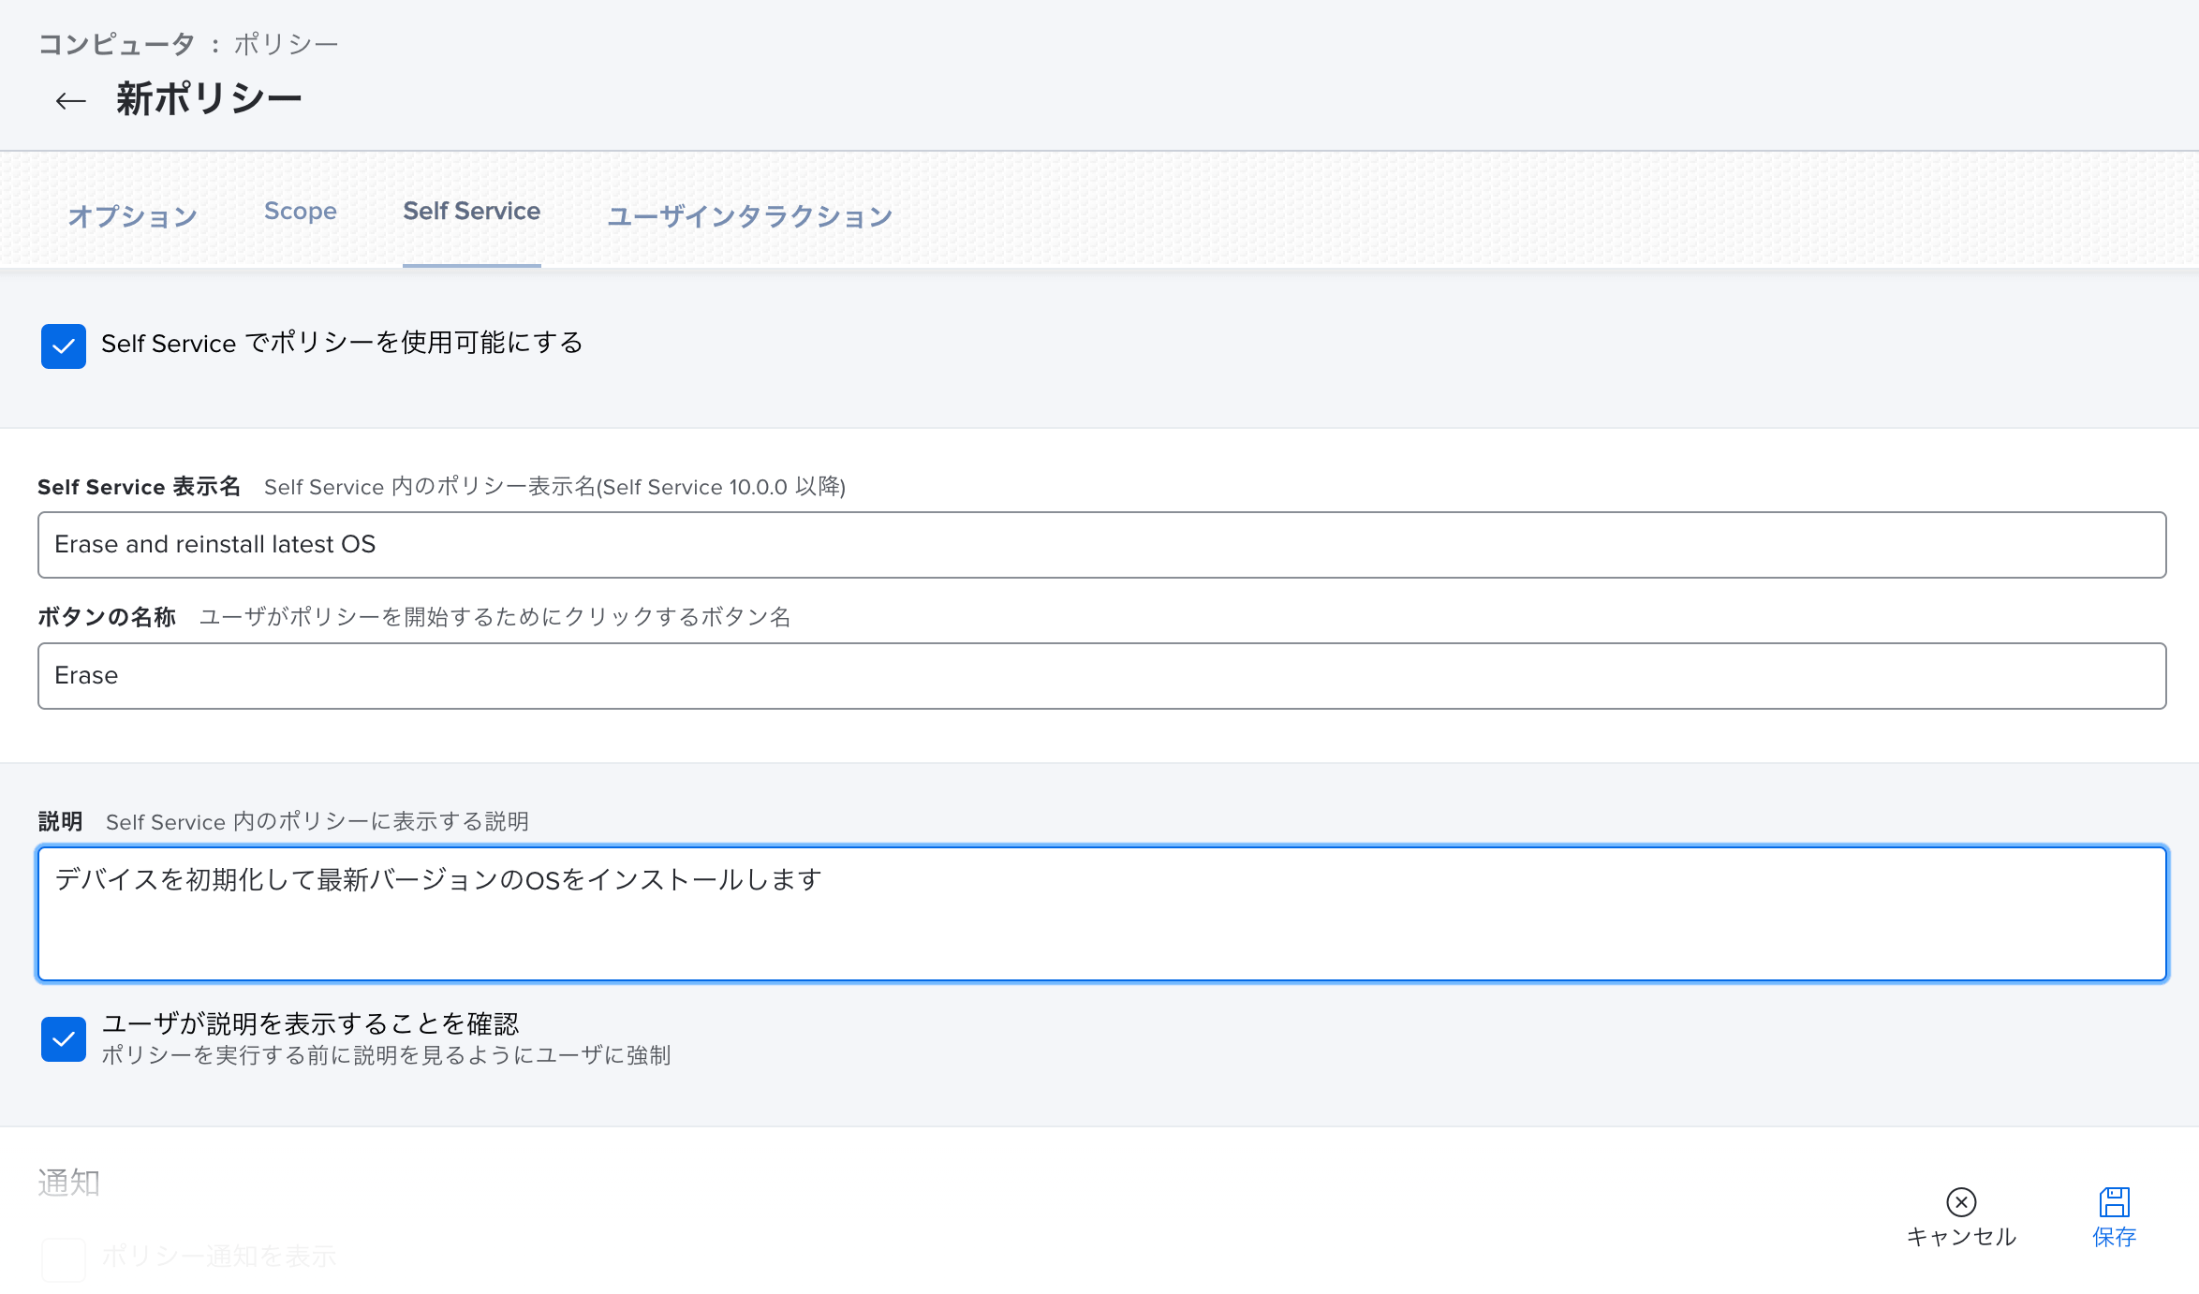Click the ボタンの名称 field containing Erase
The width and height of the screenshot is (2199, 1294).
pos(1101,676)
